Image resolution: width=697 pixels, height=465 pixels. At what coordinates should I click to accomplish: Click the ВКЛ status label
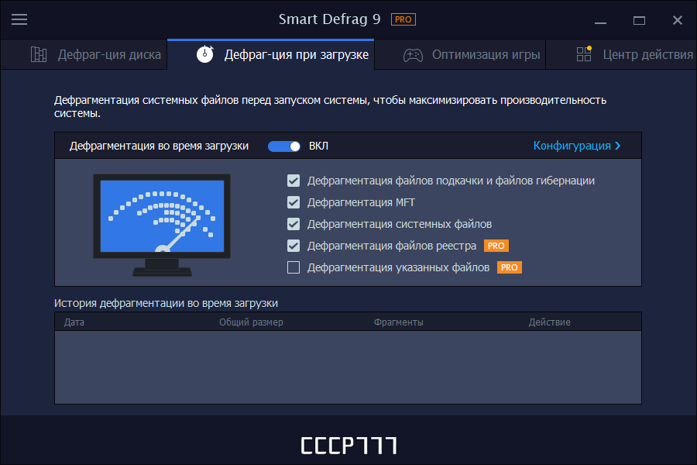pos(318,146)
